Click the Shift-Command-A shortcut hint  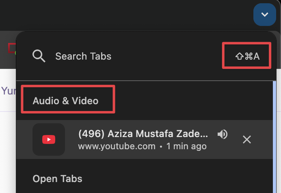pyautogui.click(x=247, y=56)
